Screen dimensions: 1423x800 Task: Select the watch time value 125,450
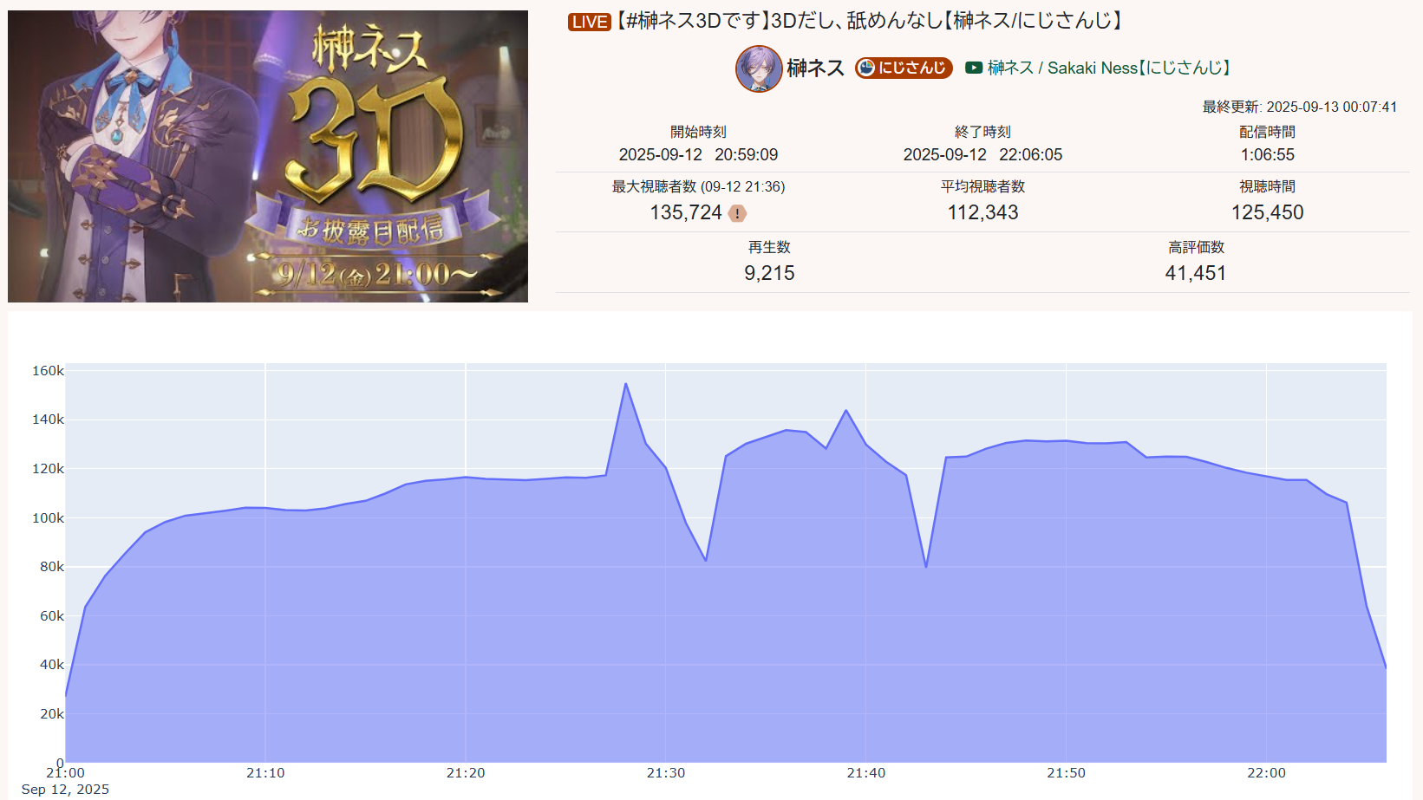(1267, 212)
